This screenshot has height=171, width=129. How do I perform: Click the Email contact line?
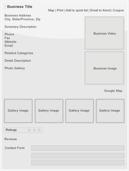[9, 45]
